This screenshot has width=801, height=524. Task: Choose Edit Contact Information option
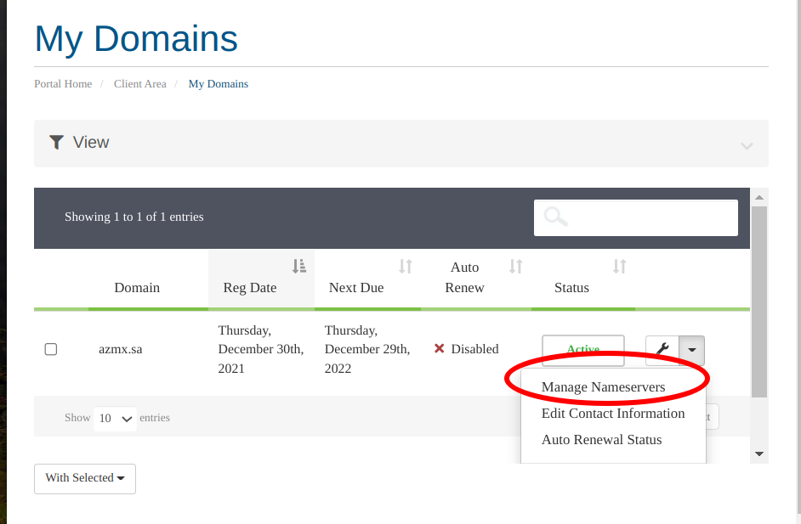coord(612,414)
